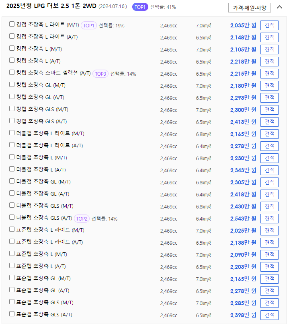The image size is (291, 326).
Task: Tick the 킹캡 초장축 L (A/T) checkbox
Action: point(12,60)
